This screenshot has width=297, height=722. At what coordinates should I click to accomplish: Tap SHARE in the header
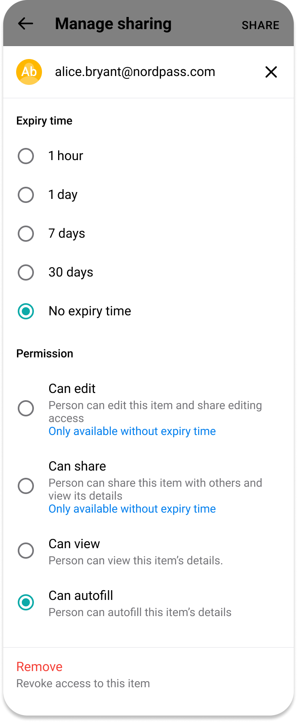[260, 25]
